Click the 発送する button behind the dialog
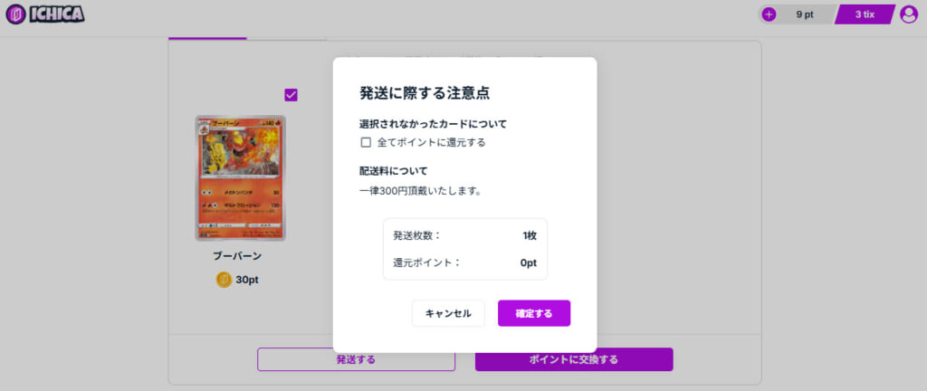The height and width of the screenshot is (391, 927). pyautogui.click(x=356, y=359)
